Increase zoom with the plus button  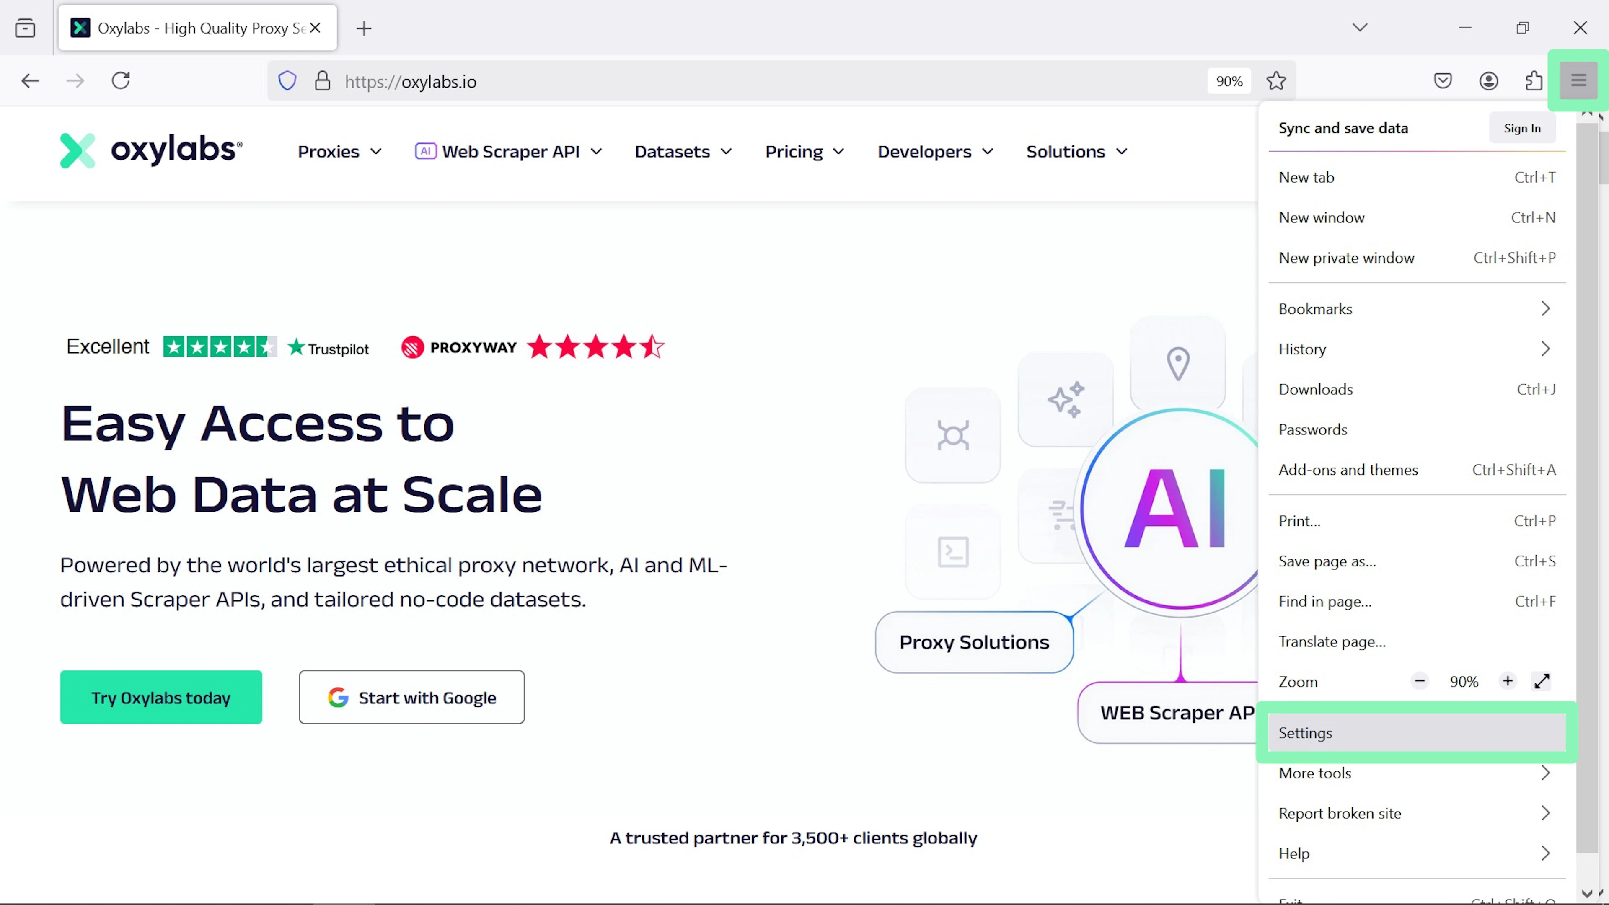tap(1508, 681)
